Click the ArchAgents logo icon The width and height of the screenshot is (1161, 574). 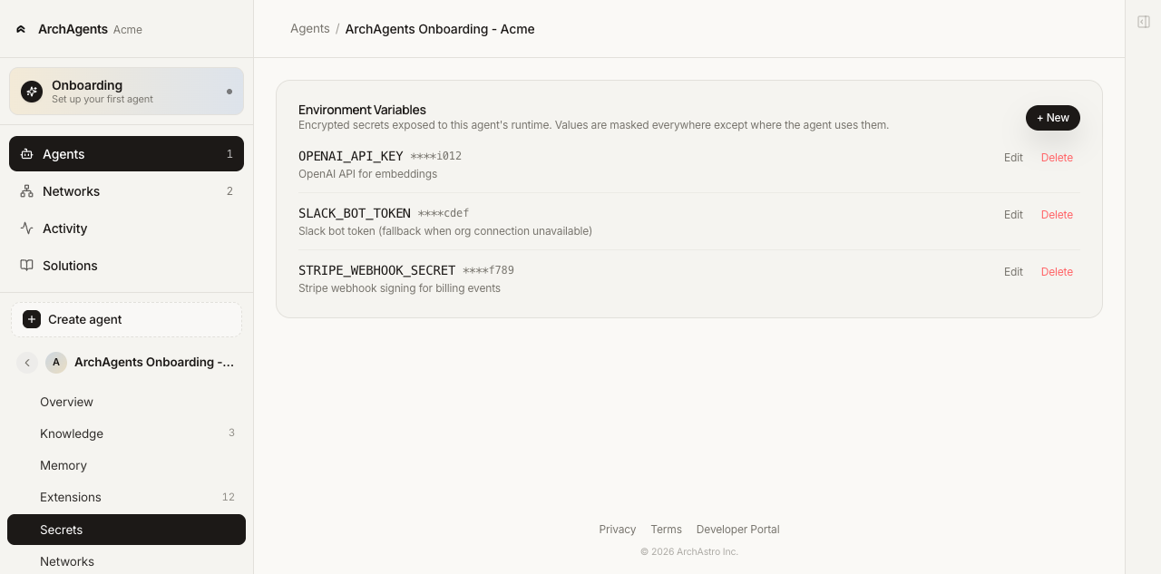pyautogui.click(x=21, y=29)
